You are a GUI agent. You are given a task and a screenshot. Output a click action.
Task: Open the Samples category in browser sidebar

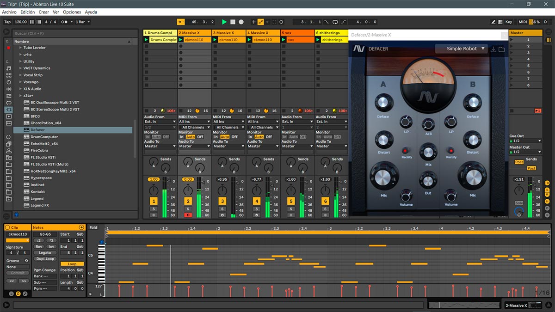coord(9,123)
